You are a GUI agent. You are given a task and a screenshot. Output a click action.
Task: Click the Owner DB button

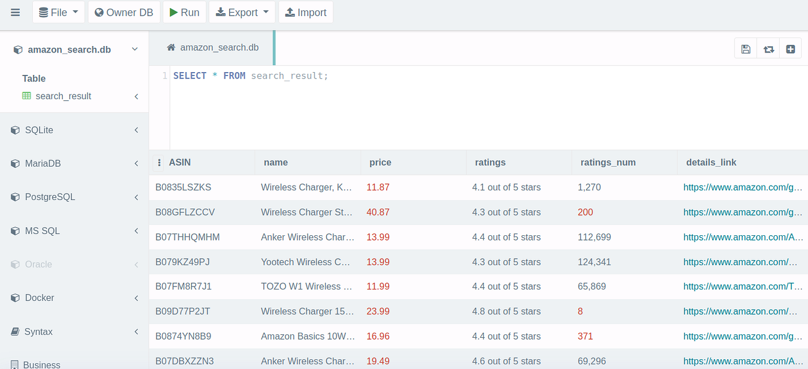[124, 12]
